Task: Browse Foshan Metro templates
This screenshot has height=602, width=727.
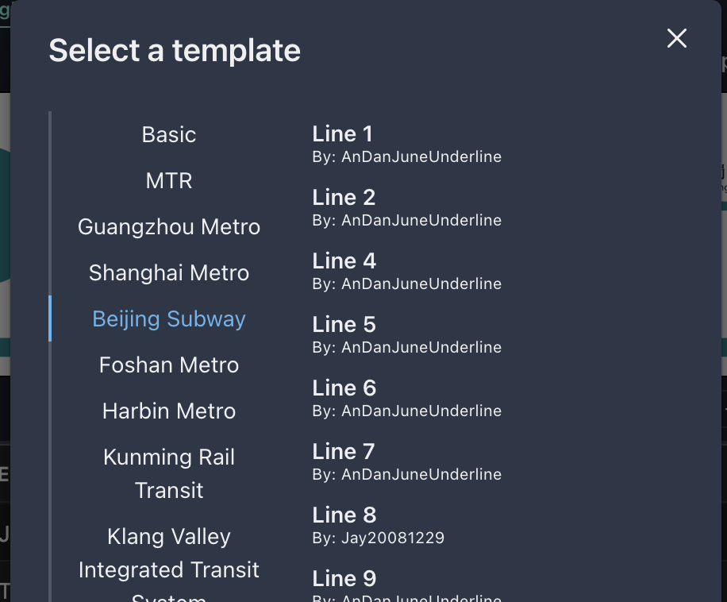Action: tap(168, 365)
